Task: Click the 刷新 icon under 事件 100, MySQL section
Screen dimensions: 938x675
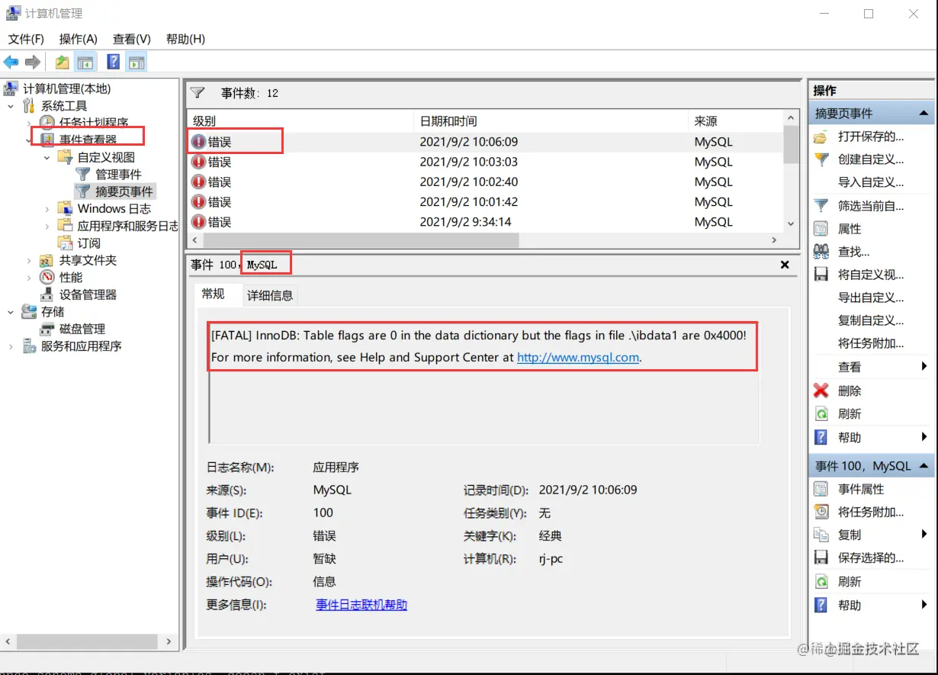Action: click(x=821, y=581)
